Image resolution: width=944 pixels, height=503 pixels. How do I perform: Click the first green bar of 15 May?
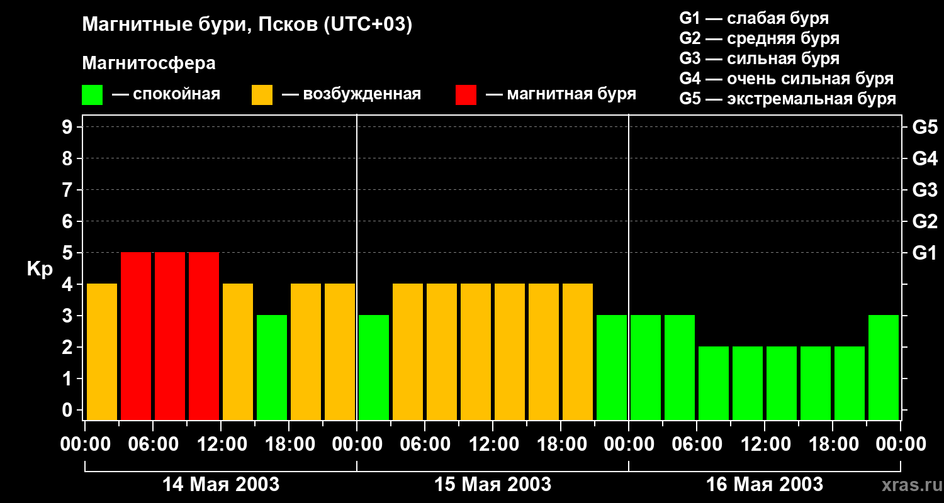374,367
